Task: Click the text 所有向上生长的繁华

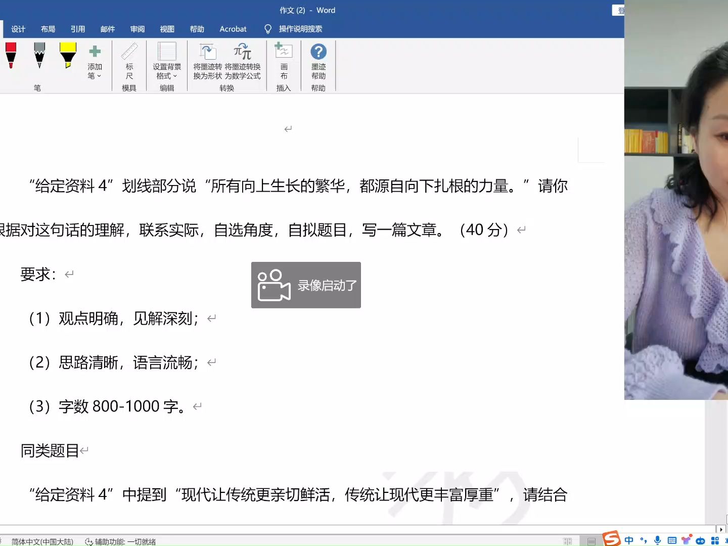Action: point(278,186)
